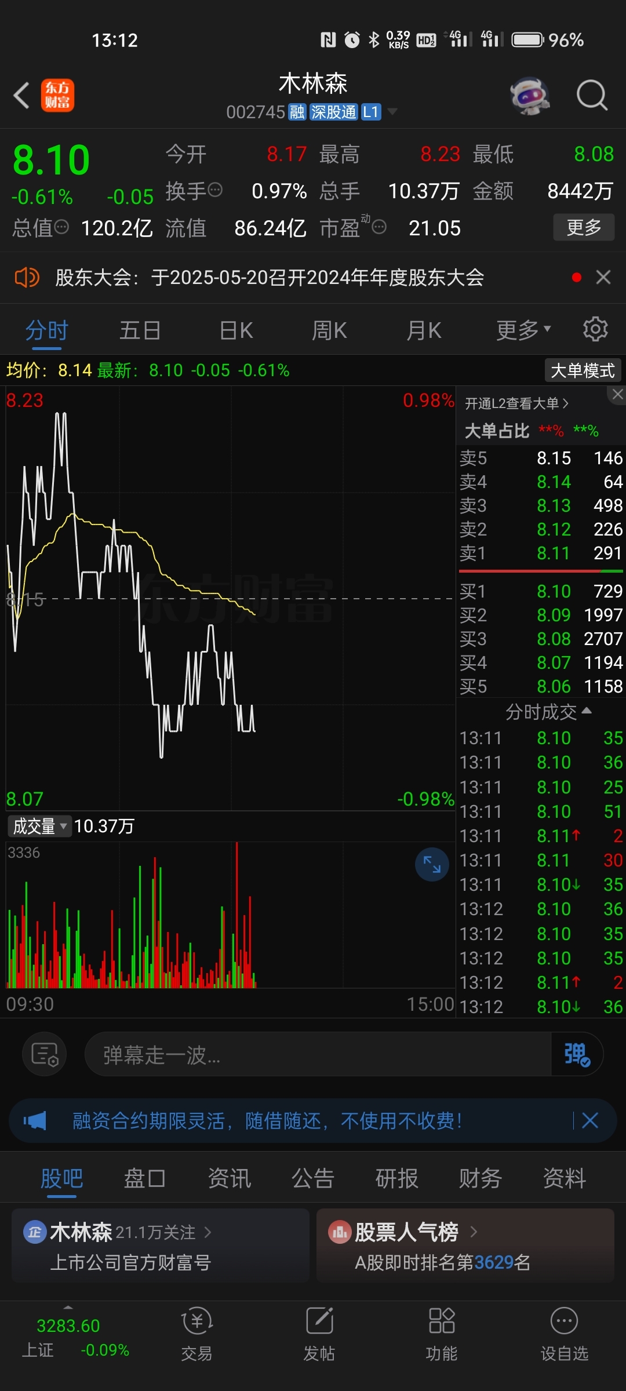Collapse the 分时成交 list
This screenshot has width=626, height=1391.
[548, 711]
